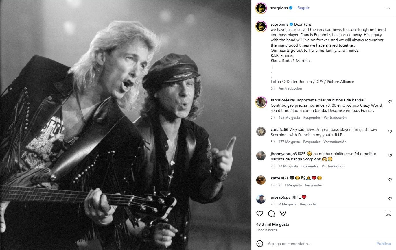Screen dimensions: 396x250
Task: Like tarcisiovieira1's comment with the heart toggle
Action: point(390,102)
